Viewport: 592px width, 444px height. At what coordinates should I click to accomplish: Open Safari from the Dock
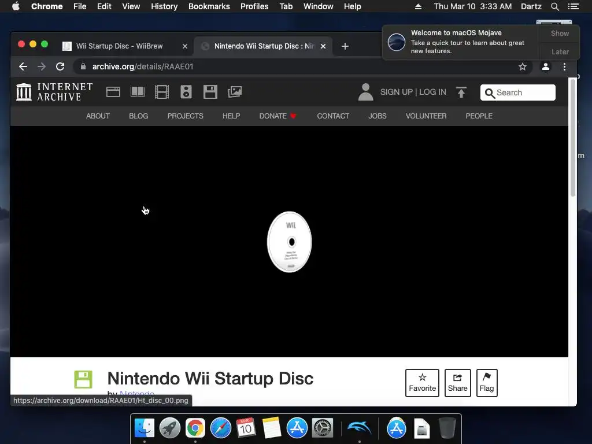coord(220,428)
